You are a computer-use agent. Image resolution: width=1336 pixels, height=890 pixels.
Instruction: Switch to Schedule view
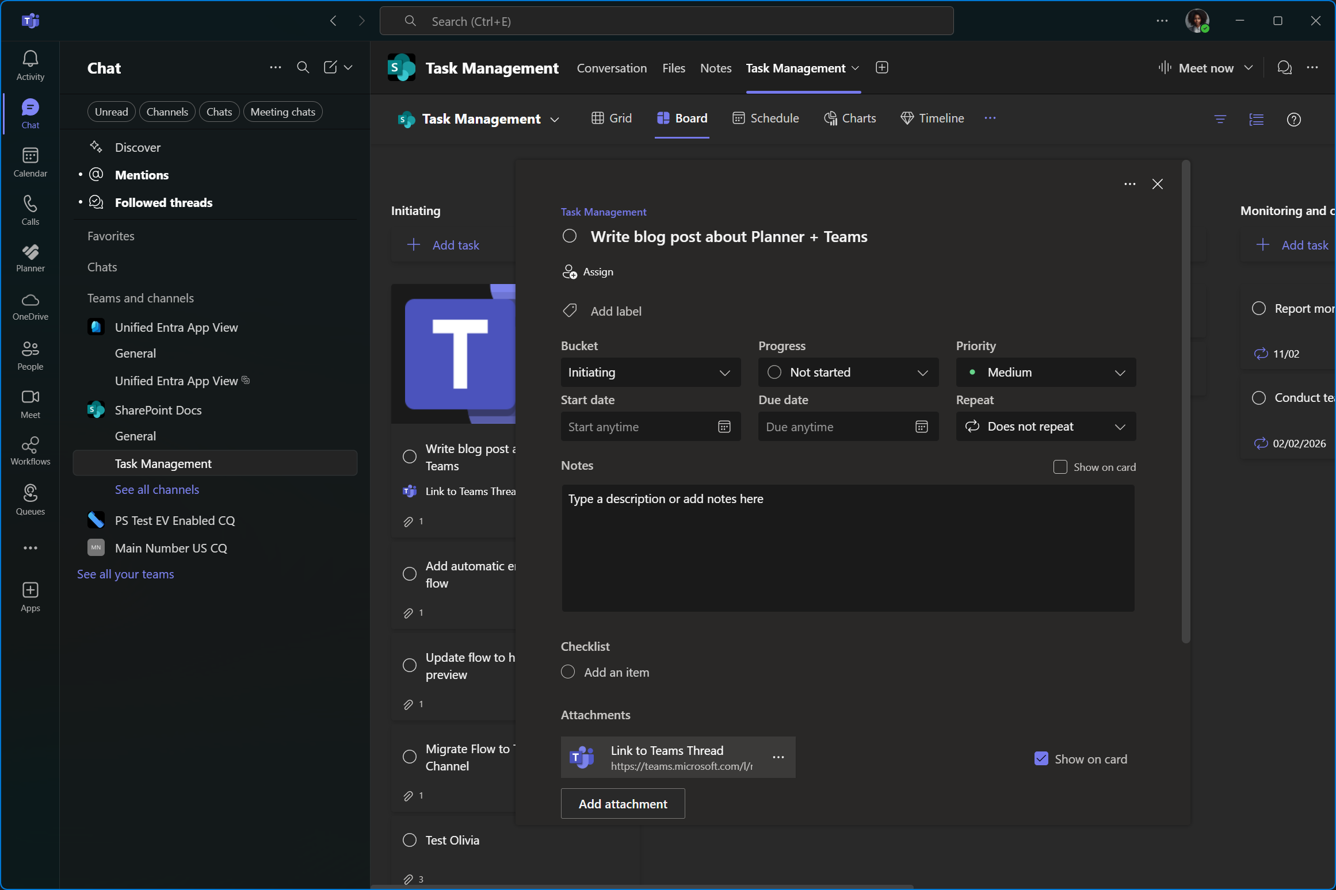coord(765,118)
